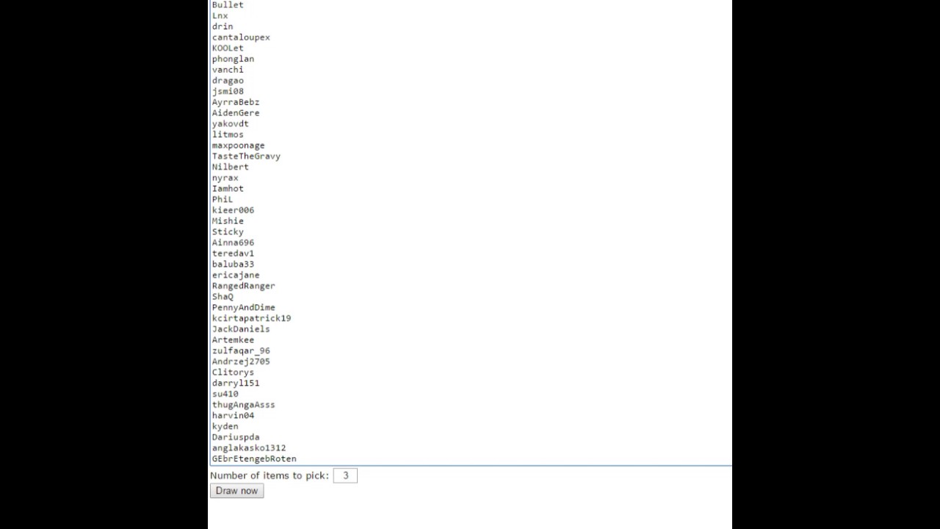
Task: Click the name phonglan
Action: pos(233,59)
